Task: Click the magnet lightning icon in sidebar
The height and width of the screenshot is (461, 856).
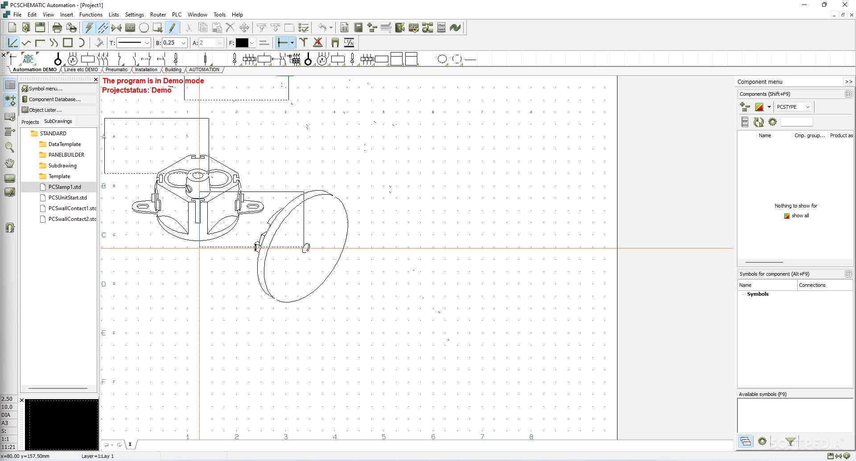Action: (10, 228)
